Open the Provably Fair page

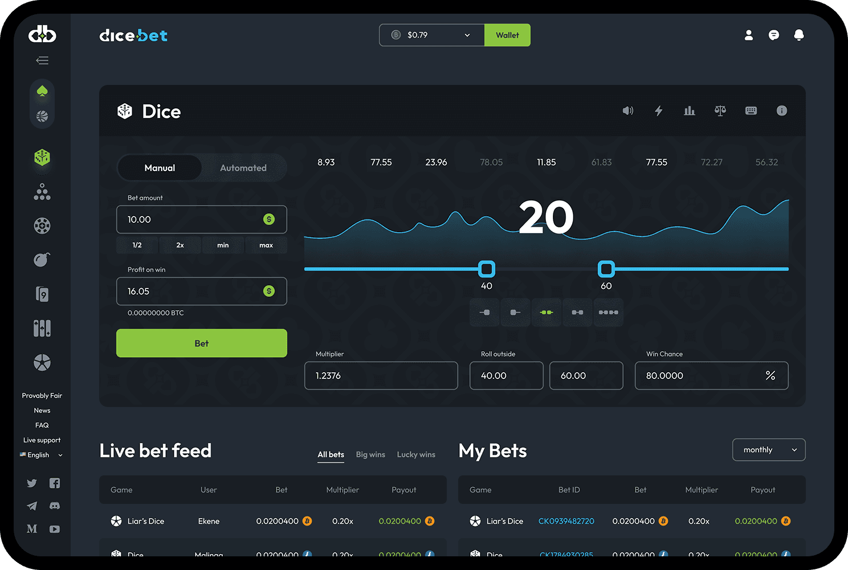[x=42, y=396]
